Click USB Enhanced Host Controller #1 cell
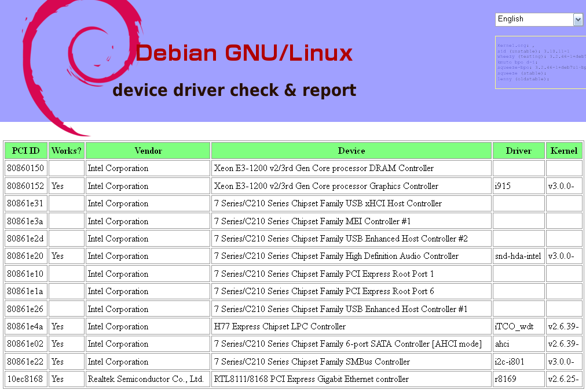This screenshot has width=586, height=390. (x=351, y=309)
